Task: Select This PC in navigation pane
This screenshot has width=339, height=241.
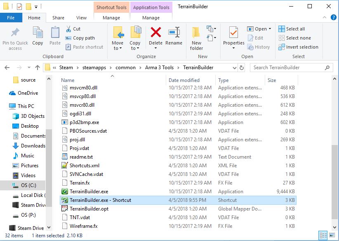Action: tap(21, 106)
